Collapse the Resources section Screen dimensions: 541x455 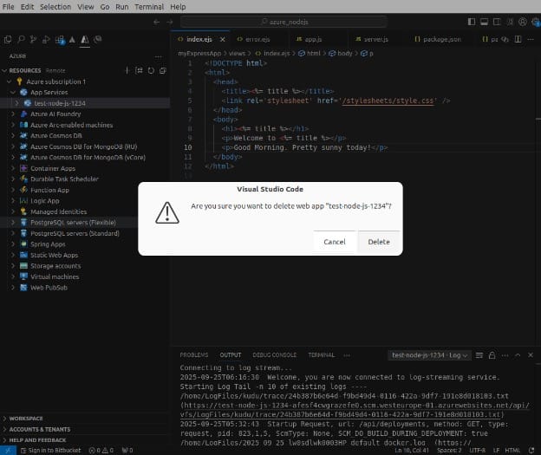[5, 70]
